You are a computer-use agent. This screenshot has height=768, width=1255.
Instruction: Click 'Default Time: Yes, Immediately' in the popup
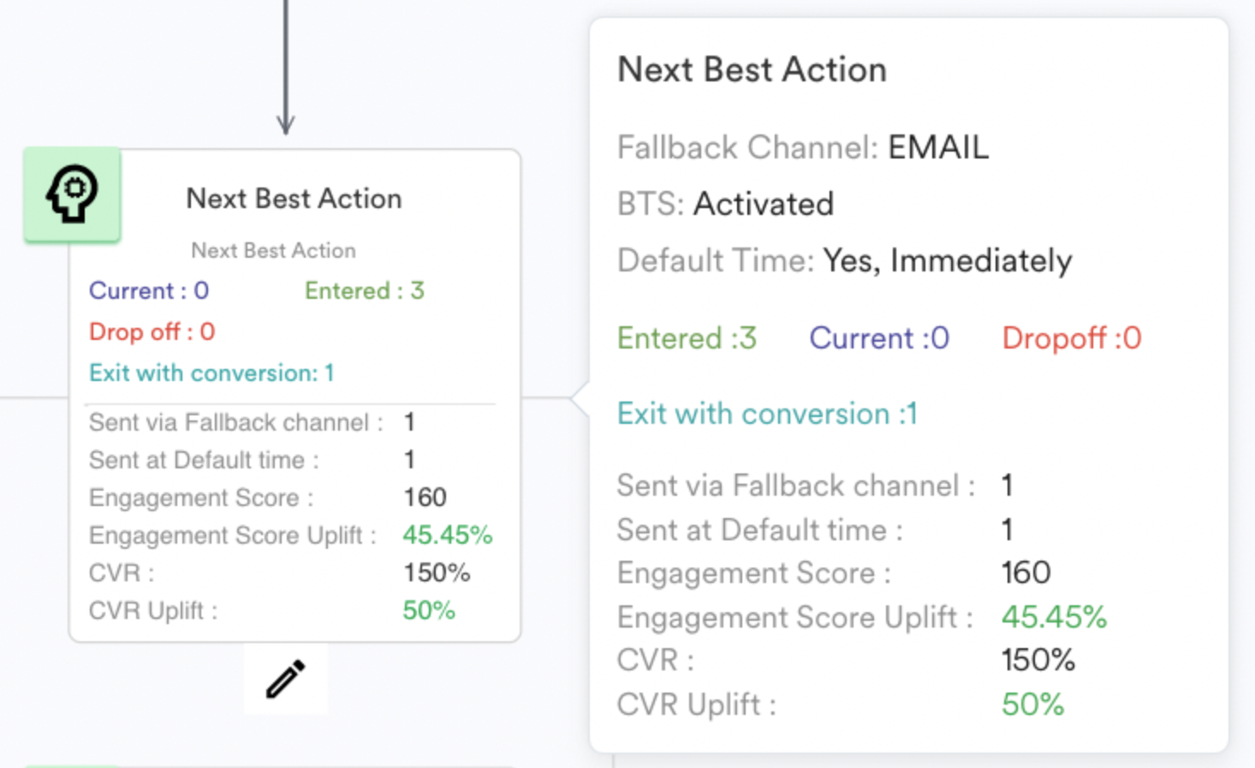(x=844, y=261)
